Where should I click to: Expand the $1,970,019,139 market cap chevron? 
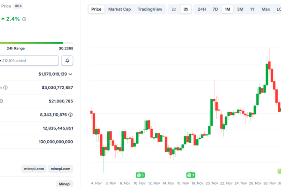coord(71,74)
